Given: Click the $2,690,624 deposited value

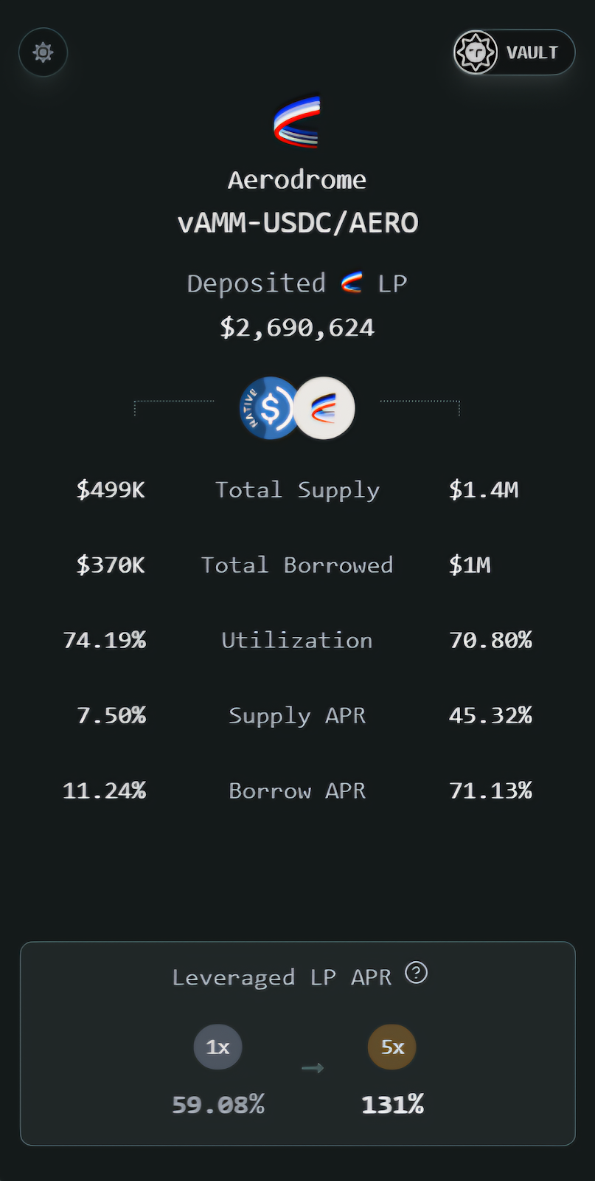Looking at the screenshot, I should pyautogui.click(x=297, y=327).
